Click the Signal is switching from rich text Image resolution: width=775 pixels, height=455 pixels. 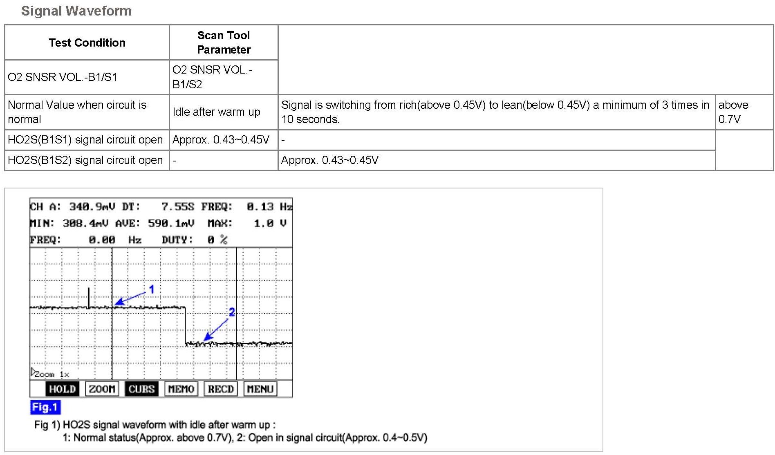495,112
